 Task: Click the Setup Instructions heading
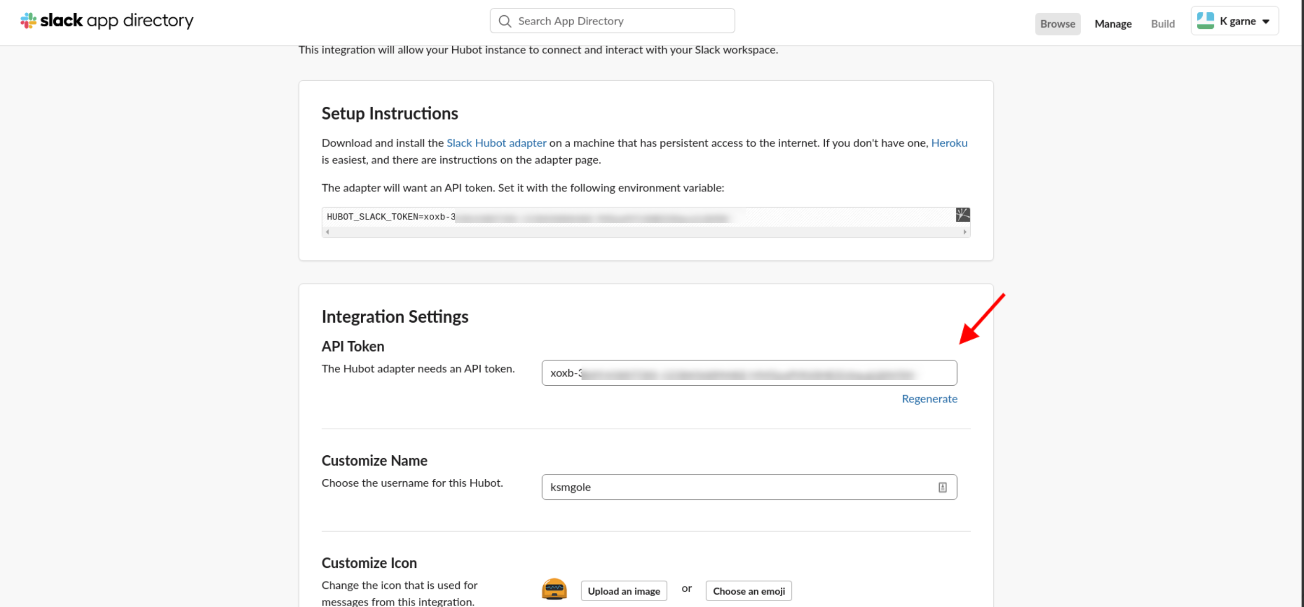coord(389,114)
